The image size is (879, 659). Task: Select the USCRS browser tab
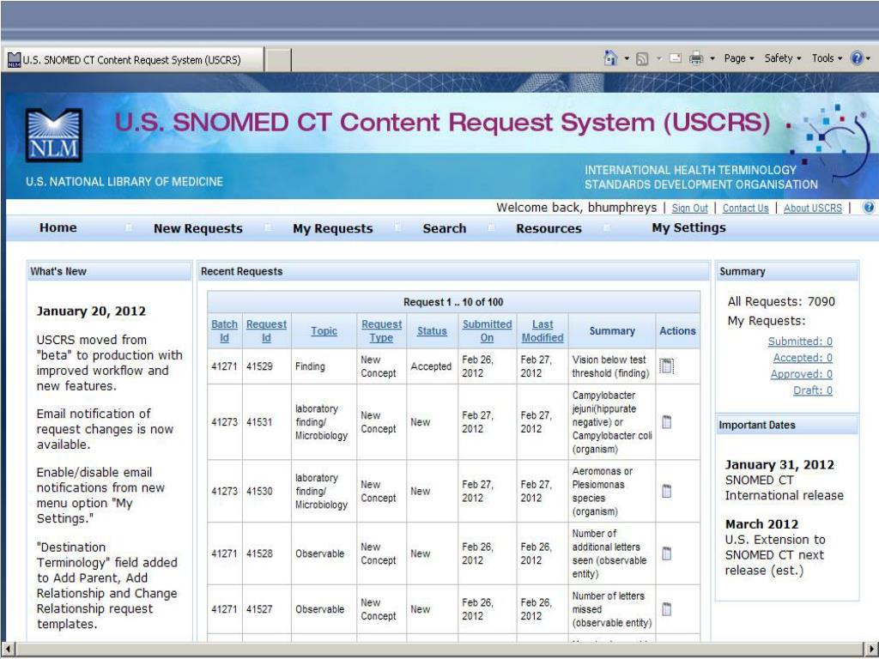click(133, 59)
